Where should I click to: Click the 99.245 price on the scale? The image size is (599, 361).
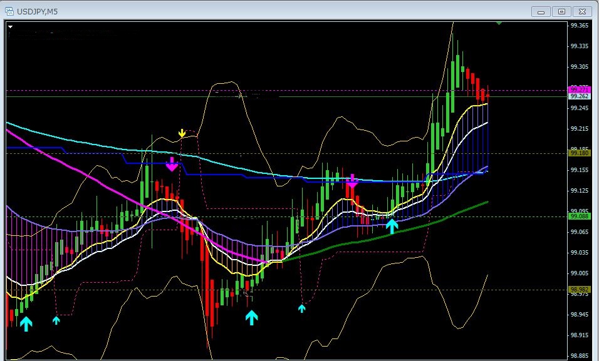[580, 108]
